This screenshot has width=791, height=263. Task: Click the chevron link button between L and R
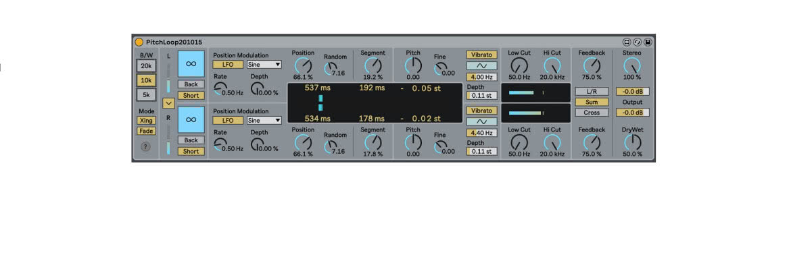(168, 103)
